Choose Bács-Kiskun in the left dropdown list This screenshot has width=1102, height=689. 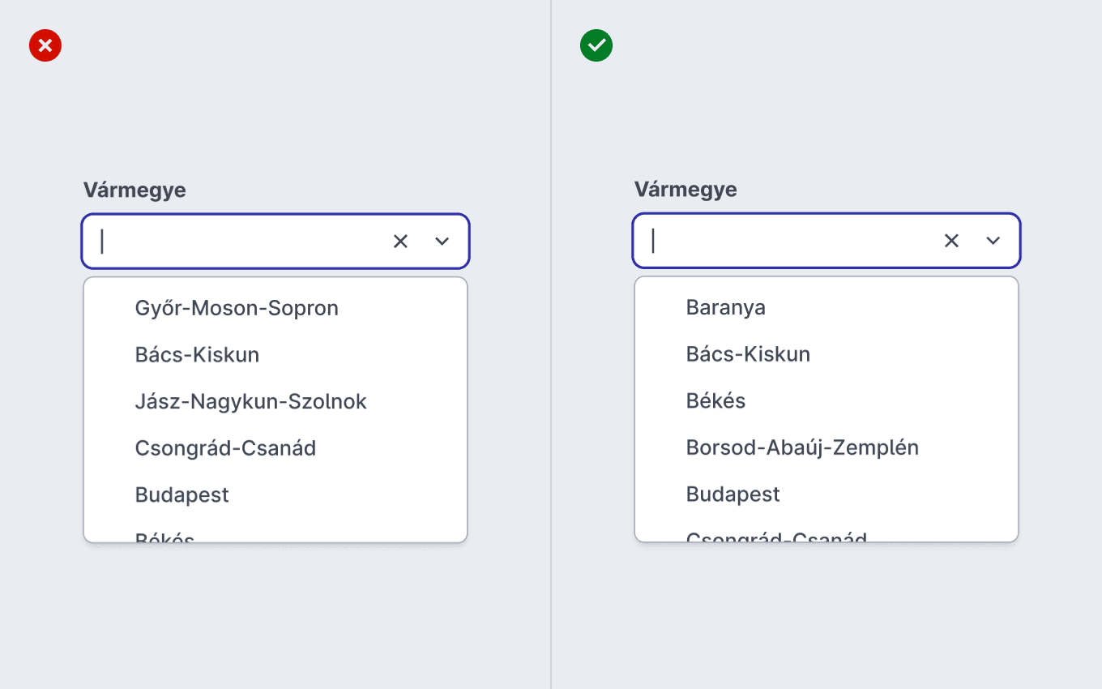click(x=275, y=355)
